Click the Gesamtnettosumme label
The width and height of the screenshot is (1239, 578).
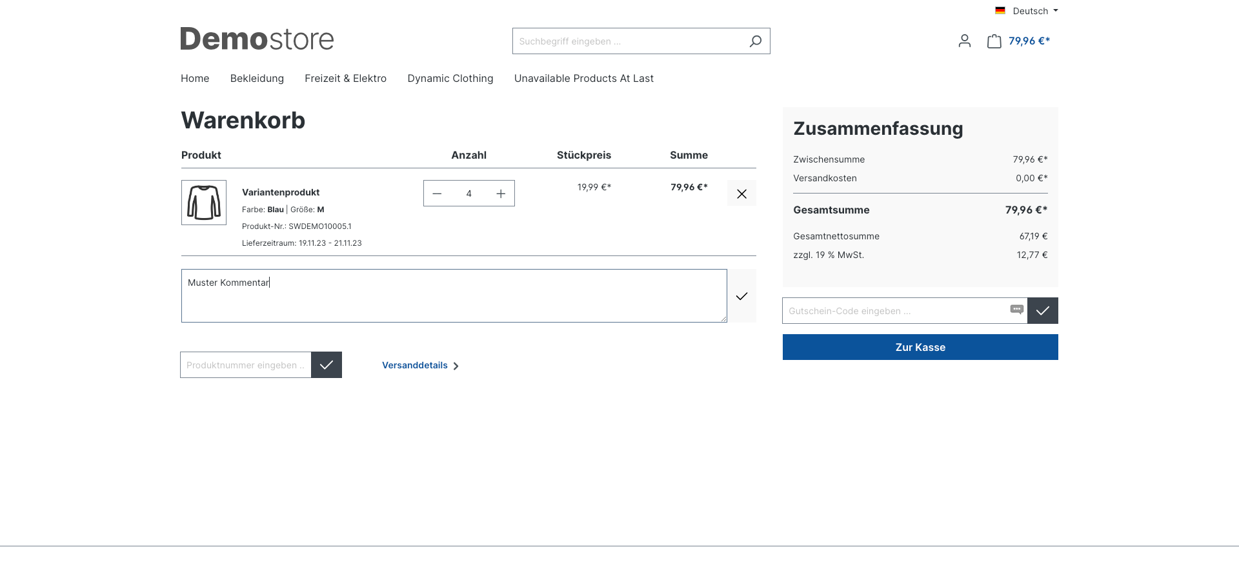pyautogui.click(x=836, y=236)
